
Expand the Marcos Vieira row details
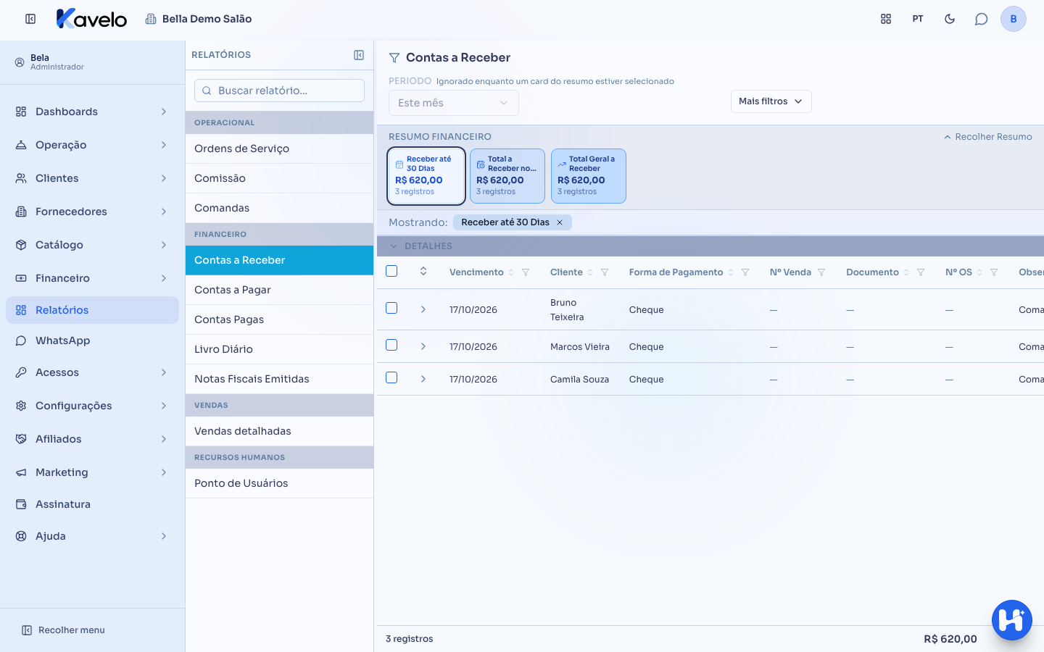point(423,346)
